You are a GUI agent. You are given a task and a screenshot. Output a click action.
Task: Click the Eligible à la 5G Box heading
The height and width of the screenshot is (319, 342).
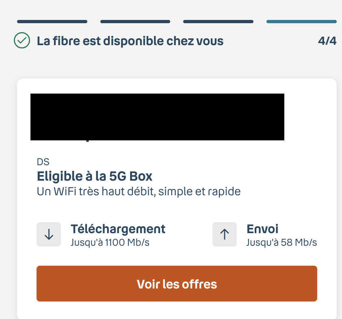[95, 176]
